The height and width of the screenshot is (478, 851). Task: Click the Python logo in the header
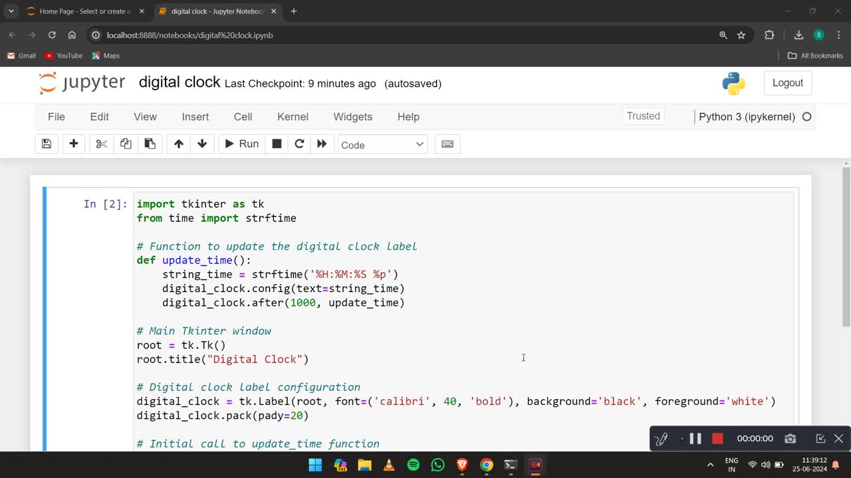click(x=733, y=83)
